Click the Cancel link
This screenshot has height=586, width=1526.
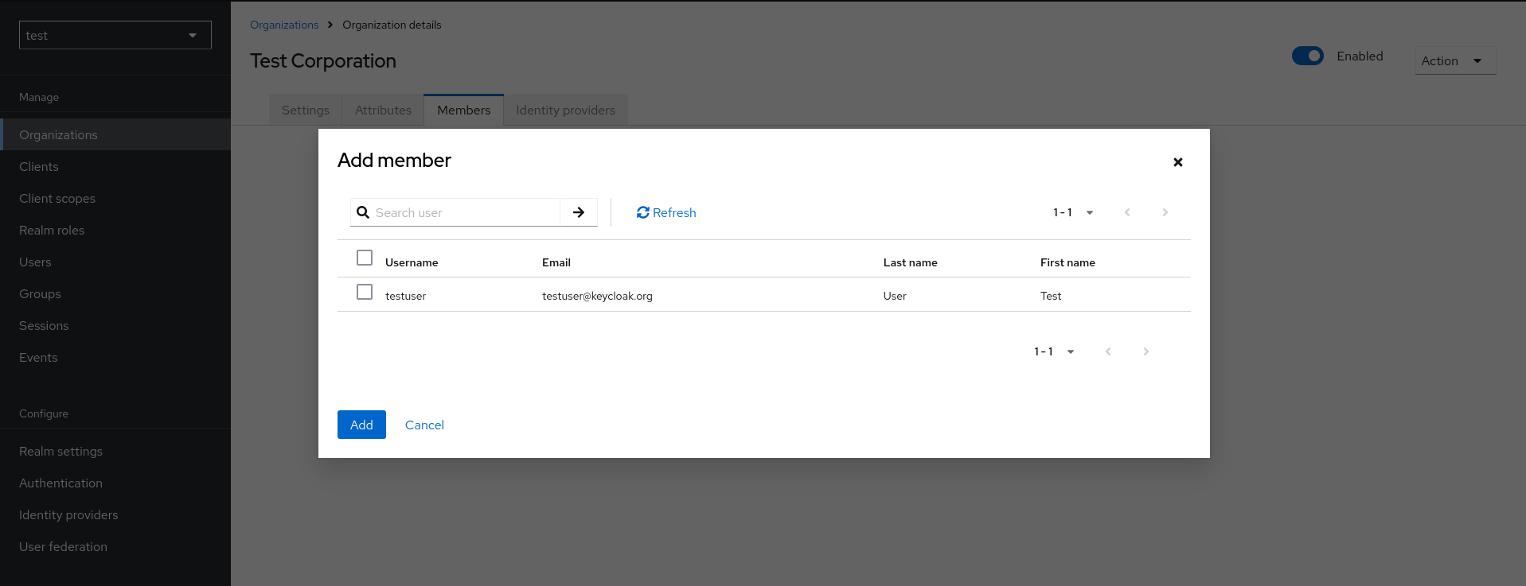424,425
